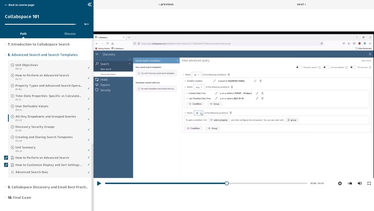Click the Security shield icon in sidebar
The width and height of the screenshot is (374, 211).
pyautogui.click(x=97, y=91)
